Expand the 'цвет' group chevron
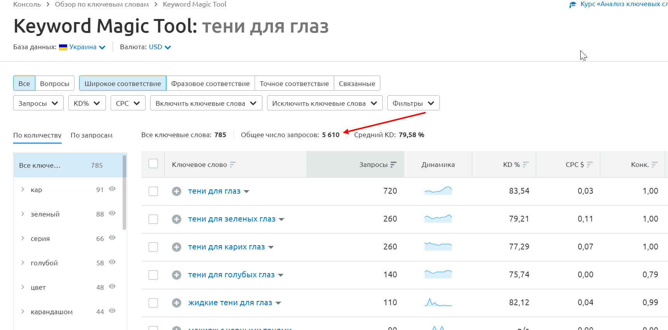The height and width of the screenshot is (330, 668). point(23,287)
